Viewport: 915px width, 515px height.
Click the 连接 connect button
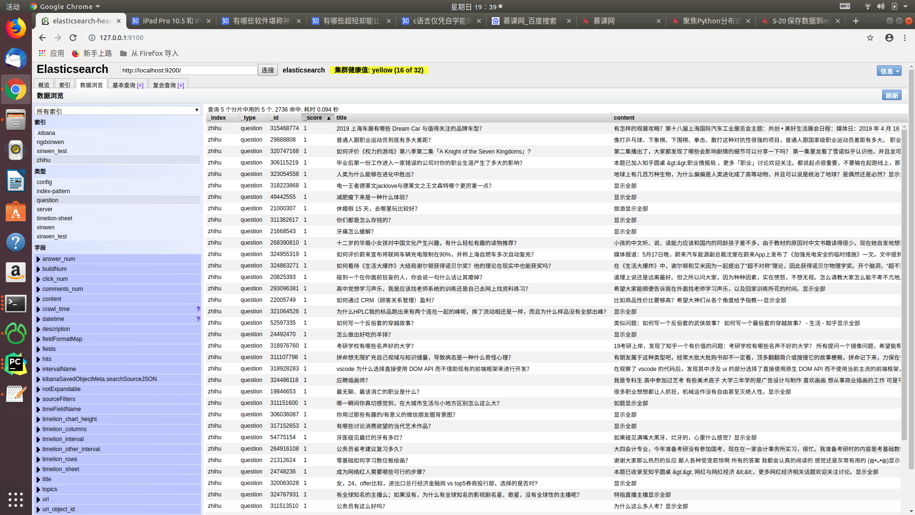(267, 70)
